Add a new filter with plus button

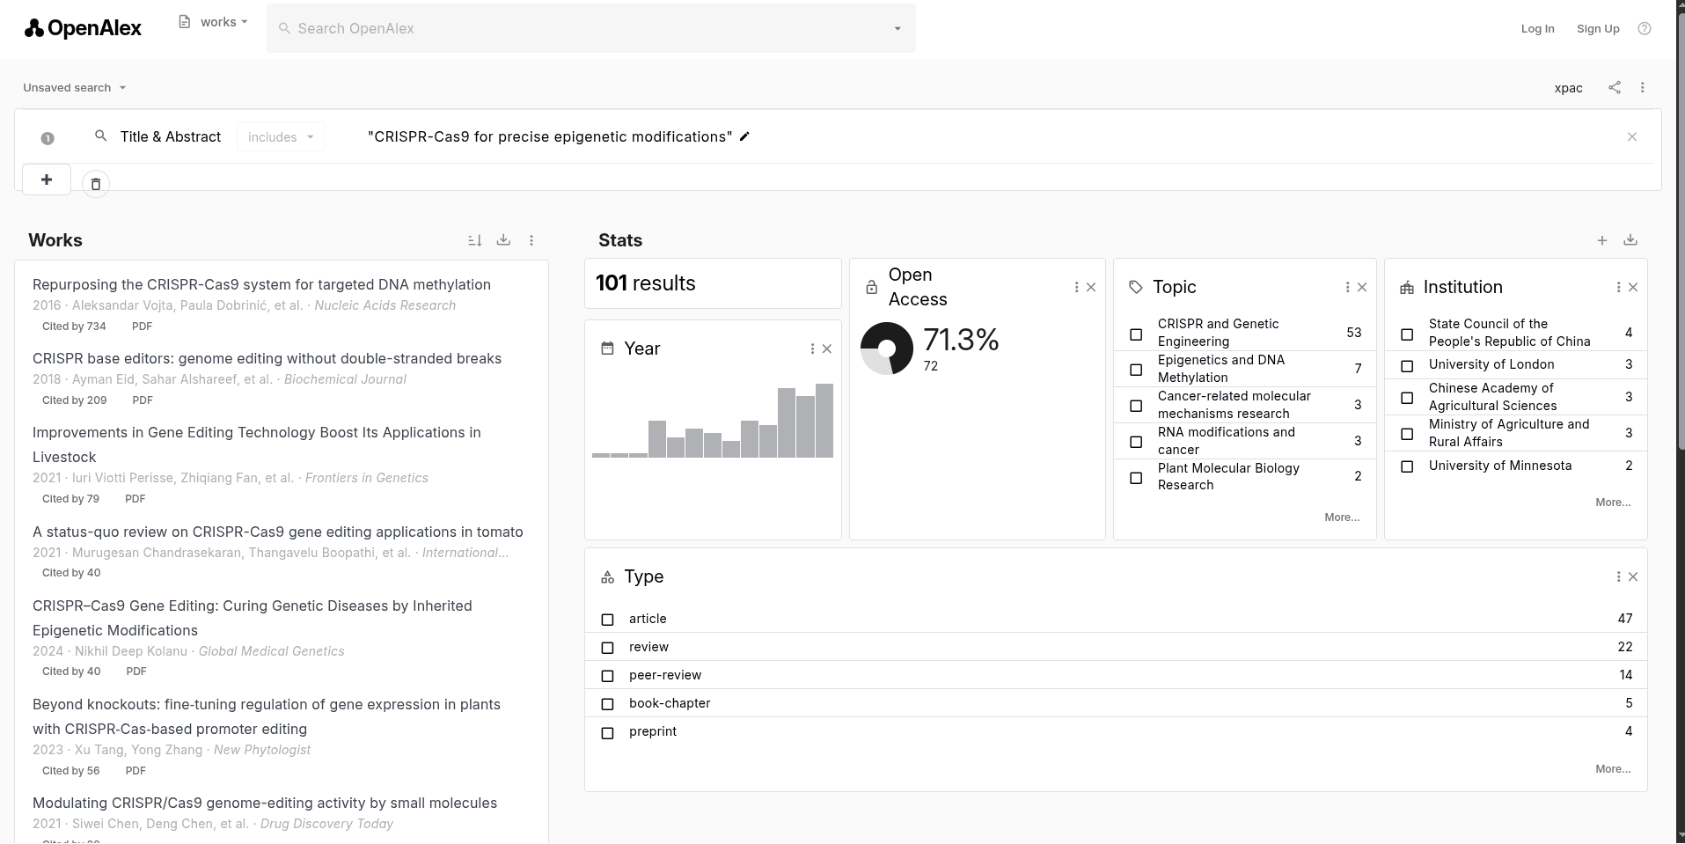click(x=47, y=180)
